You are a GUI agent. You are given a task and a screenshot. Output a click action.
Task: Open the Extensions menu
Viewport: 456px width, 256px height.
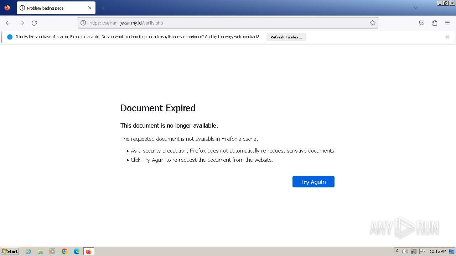(435, 23)
